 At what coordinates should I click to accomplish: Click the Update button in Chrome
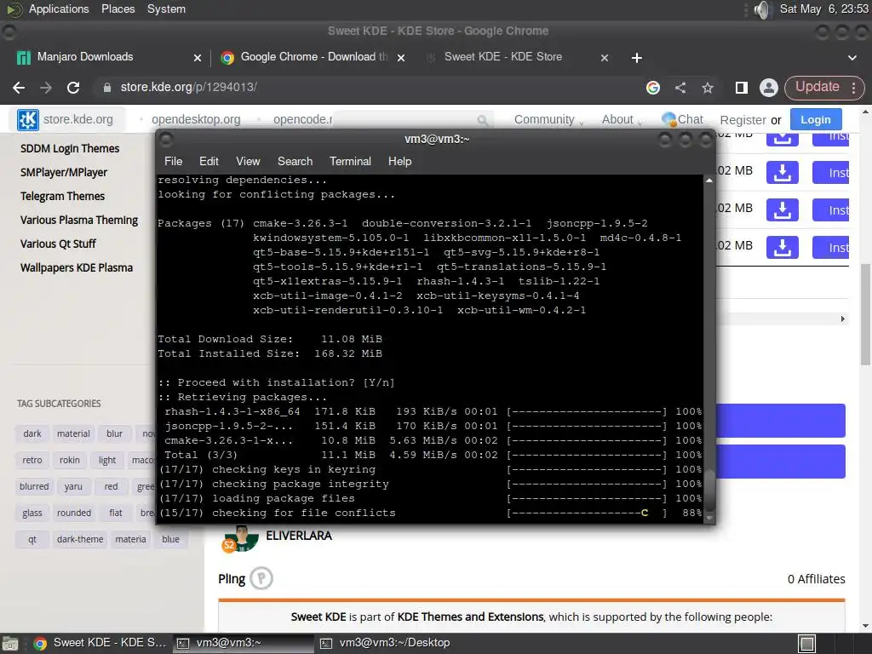817,87
